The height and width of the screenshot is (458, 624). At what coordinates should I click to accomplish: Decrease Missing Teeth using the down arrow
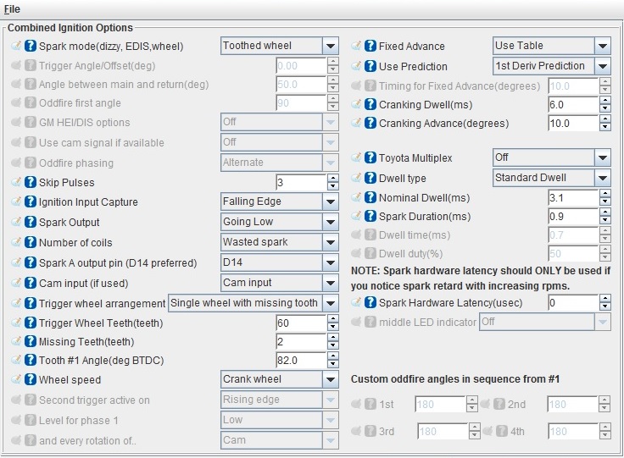(333, 345)
